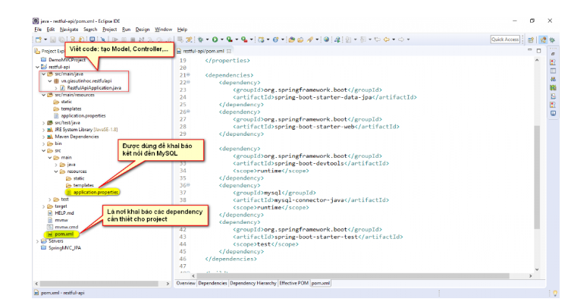The width and height of the screenshot is (571, 302).
Task: Toggle Skip All Breakpoints icon
Action: [x=103, y=39]
